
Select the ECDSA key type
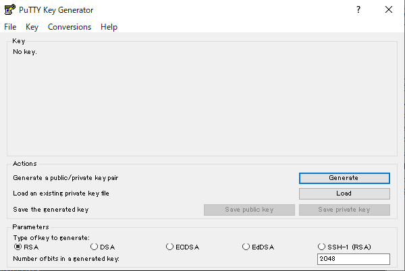coord(182,247)
